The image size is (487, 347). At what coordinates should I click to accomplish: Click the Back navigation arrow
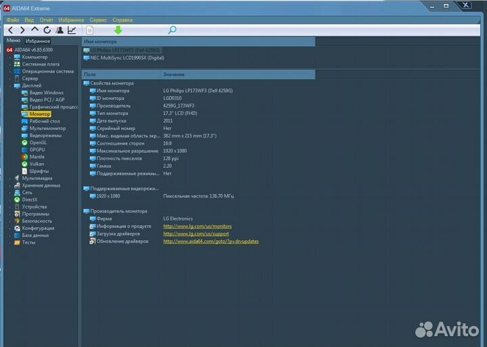[11, 30]
